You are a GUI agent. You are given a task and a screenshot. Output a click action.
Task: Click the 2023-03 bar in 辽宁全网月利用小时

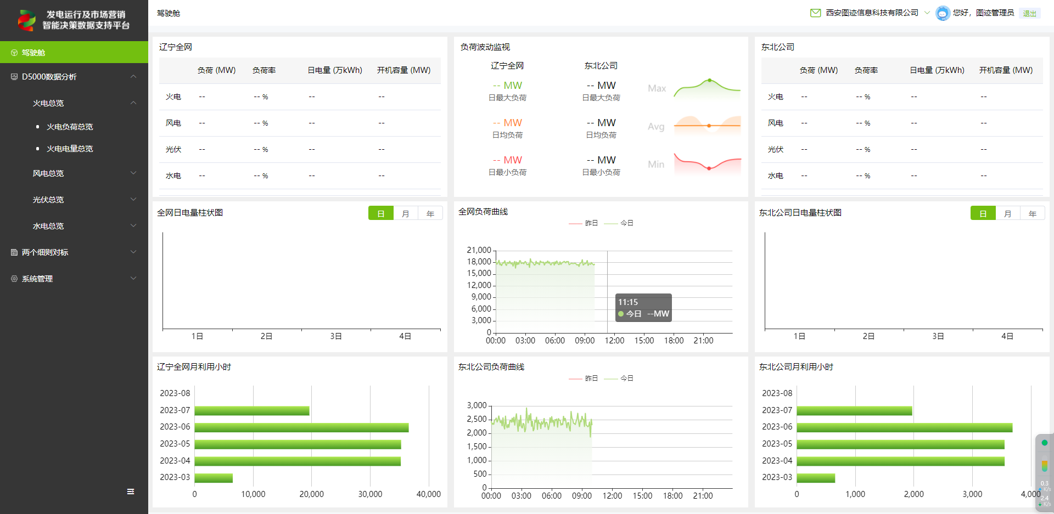(214, 478)
